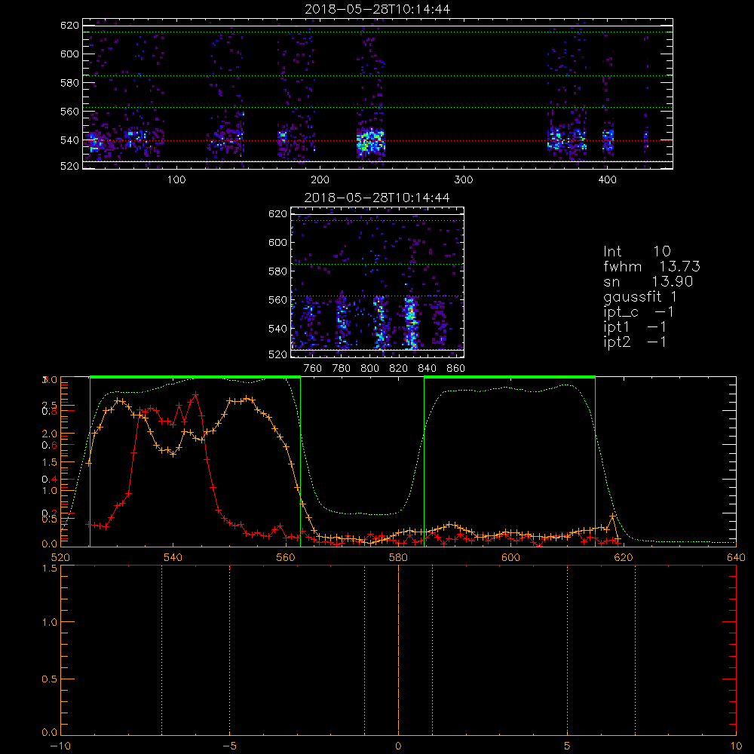Image resolution: width=754 pixels, height=754 pixels.
Task: Click the '0' x-axis tick under orange line
Action: click(x=398, y=746)
